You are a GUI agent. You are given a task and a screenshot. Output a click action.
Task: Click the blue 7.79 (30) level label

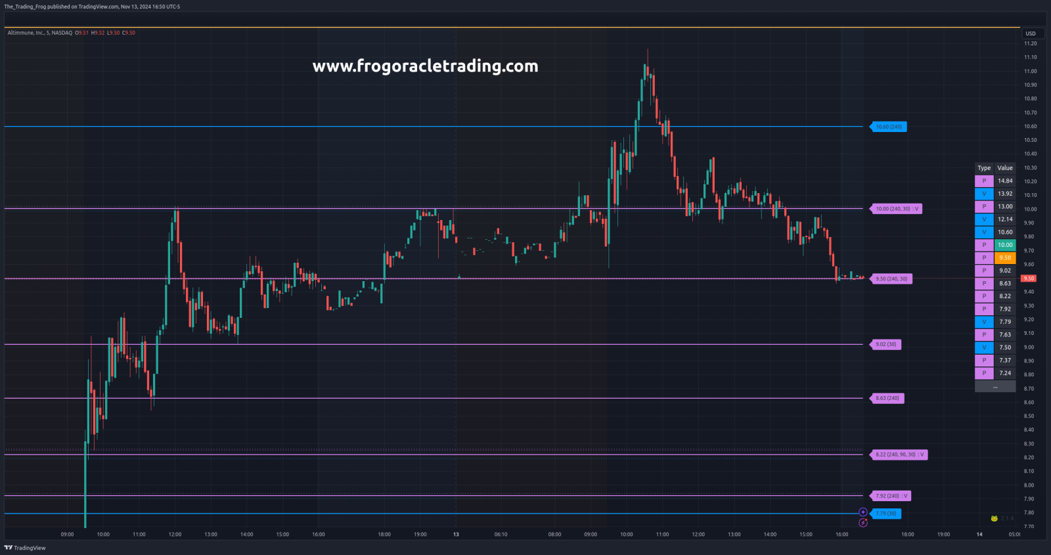pos(886,514)
